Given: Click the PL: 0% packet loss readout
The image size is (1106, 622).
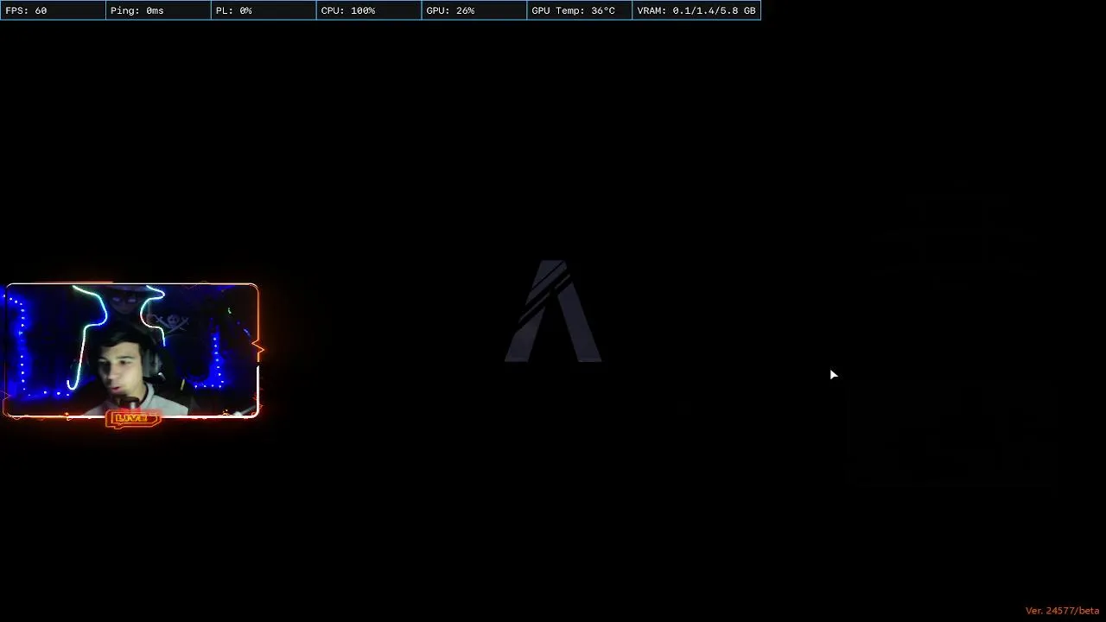Looking at the screenshot, I should click(264, 10).
